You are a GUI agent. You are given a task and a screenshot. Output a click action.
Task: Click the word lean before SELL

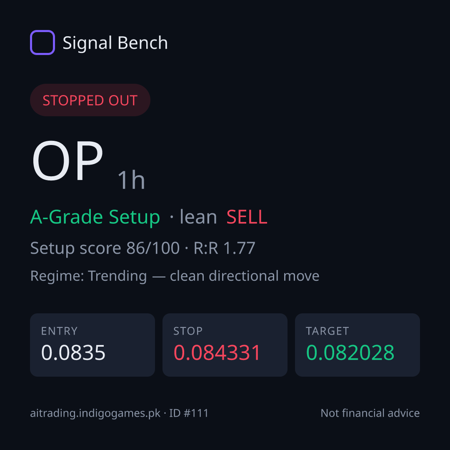click(x=198, y=217)
